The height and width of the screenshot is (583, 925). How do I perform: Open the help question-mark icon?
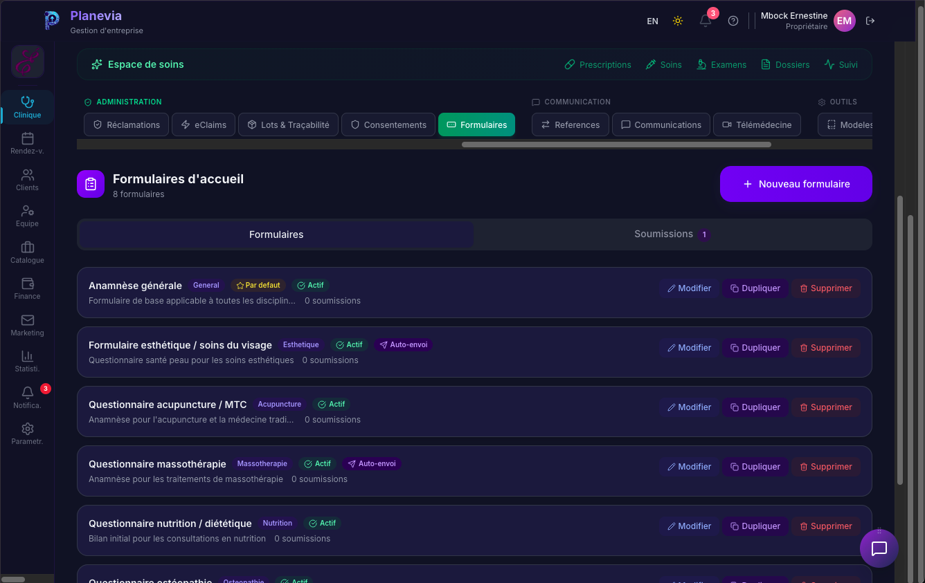[x=733, y=21]
